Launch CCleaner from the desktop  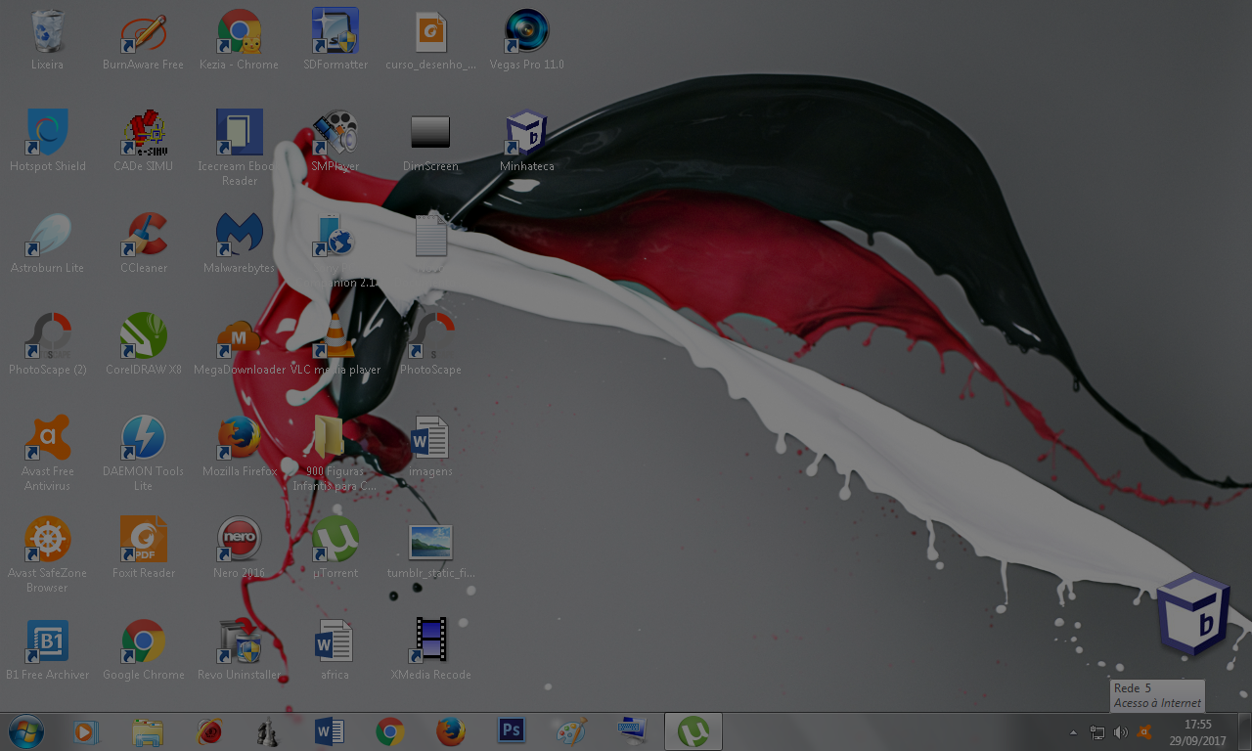(143, 243)
